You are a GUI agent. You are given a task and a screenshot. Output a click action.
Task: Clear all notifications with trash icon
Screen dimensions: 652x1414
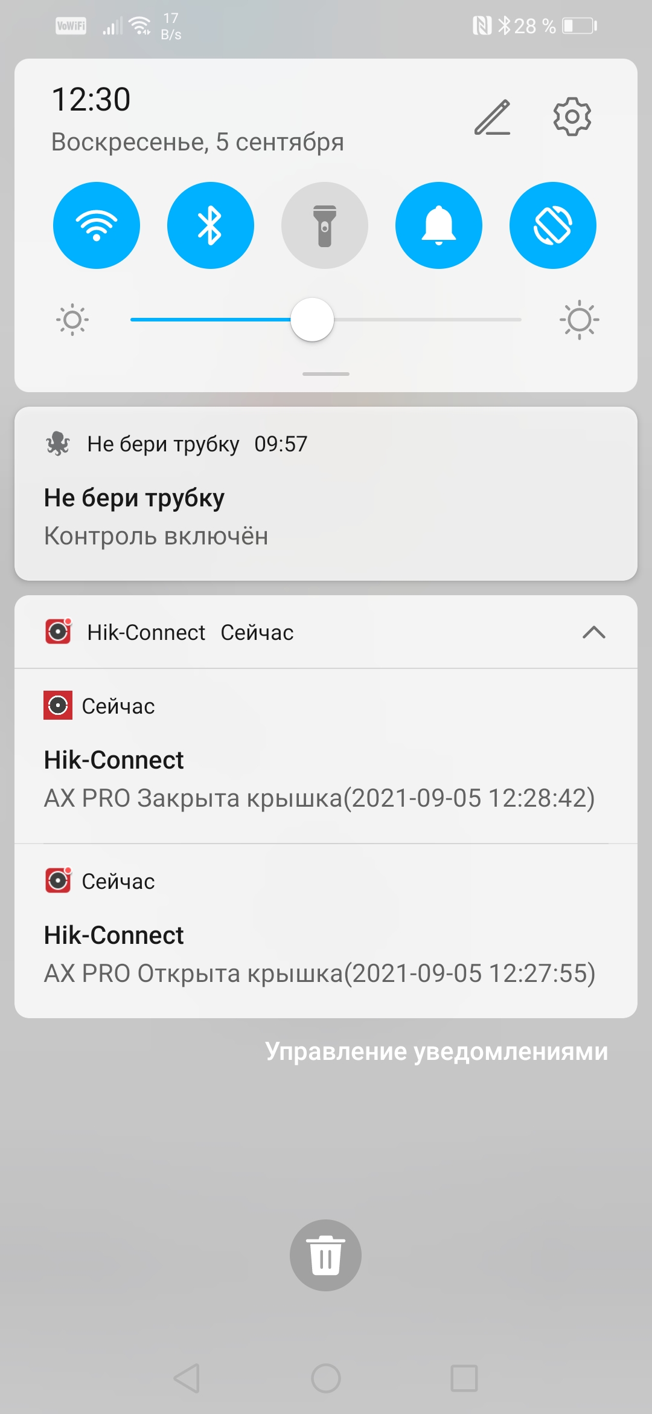click(325, 1255)
